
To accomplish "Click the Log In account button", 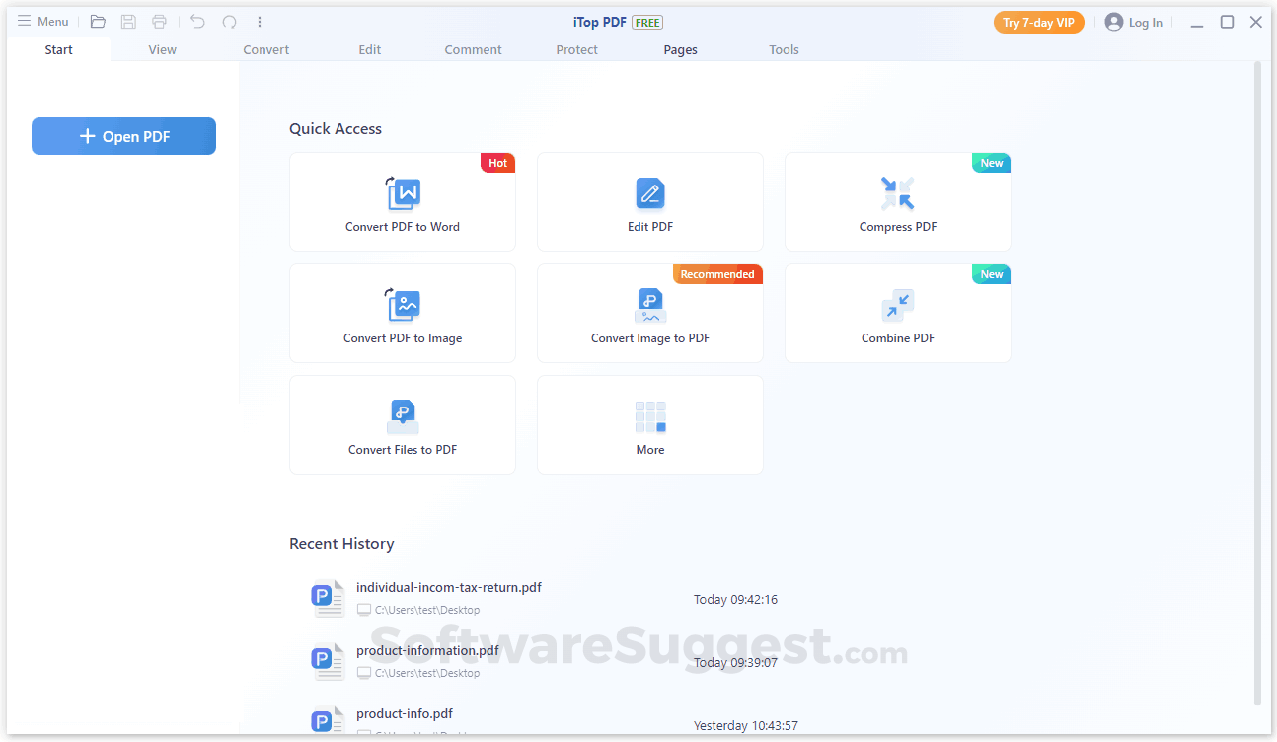I will click(1134, 23).
